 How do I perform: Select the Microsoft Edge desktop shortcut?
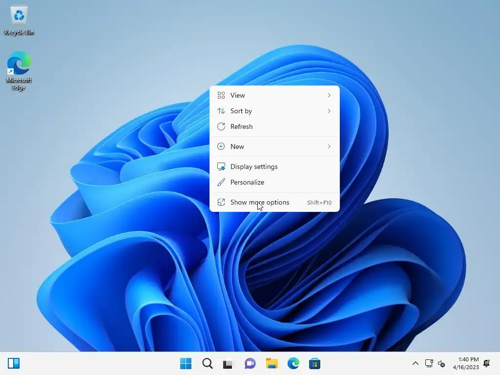pos(19,71)
